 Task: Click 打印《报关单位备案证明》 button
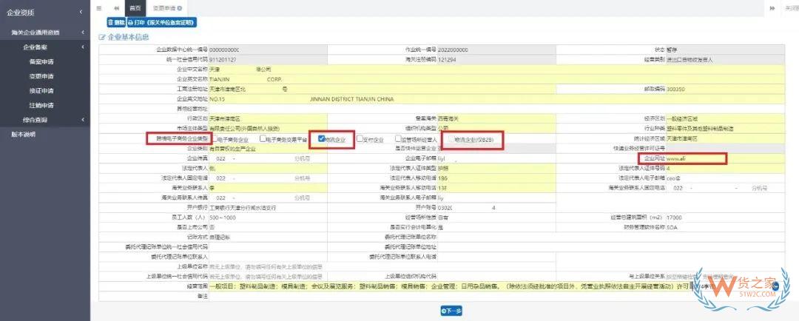coord(161,22)
